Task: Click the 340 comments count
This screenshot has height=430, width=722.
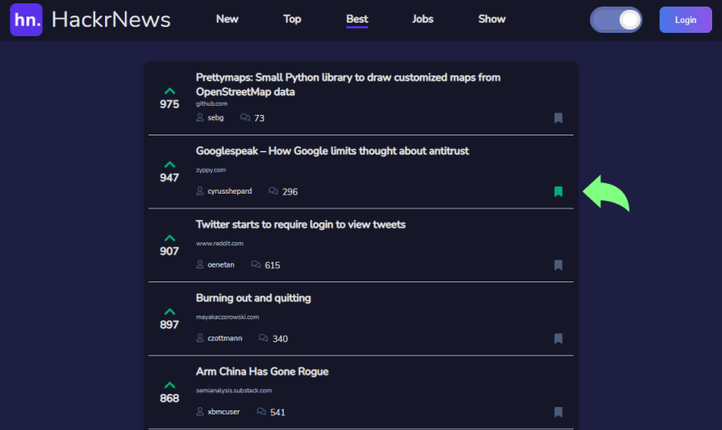Action: pyautogui.click(x=280, y=339)
